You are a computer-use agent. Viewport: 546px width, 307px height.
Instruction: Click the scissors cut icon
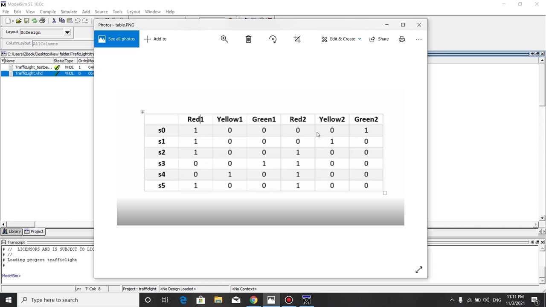54,20
